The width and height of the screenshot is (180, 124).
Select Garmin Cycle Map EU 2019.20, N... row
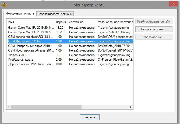click(70, 28)
